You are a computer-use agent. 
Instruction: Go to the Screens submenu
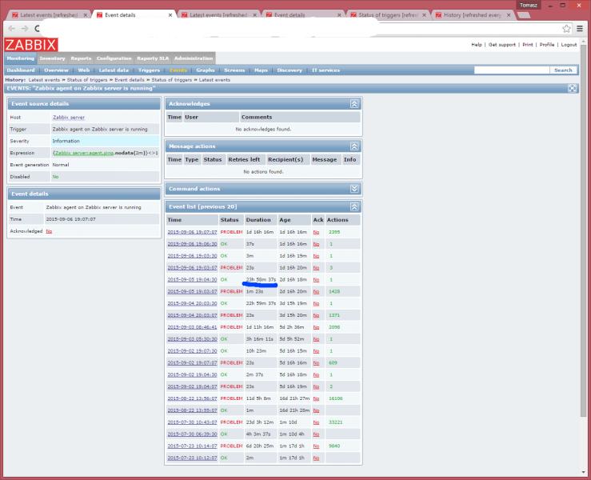coord(234,70)
